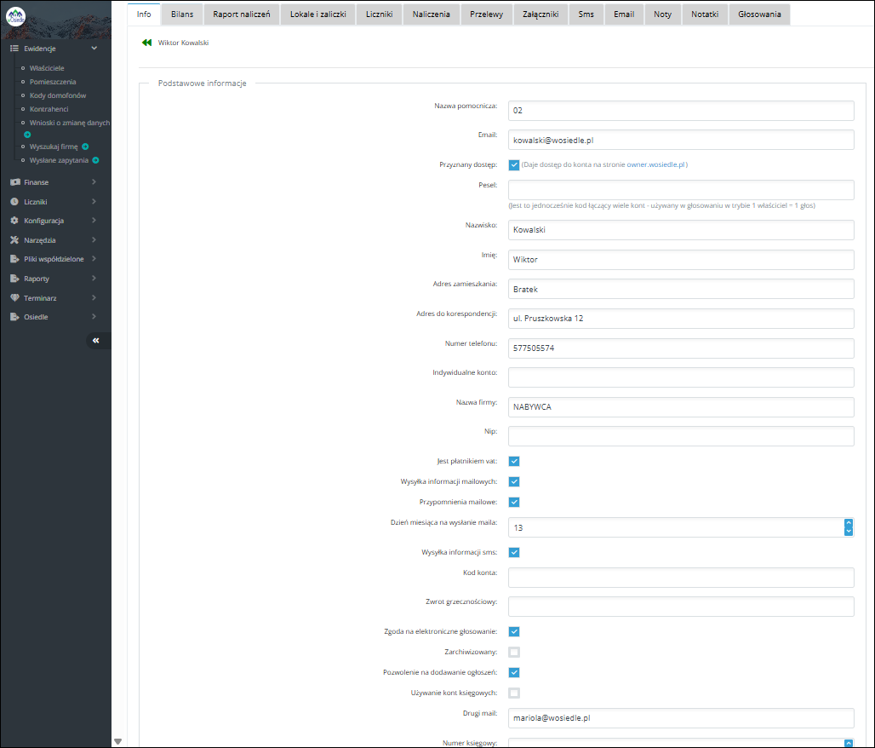Click the wOsiedle logo icon
Viewport: 875px width, 748px height.
15,19
